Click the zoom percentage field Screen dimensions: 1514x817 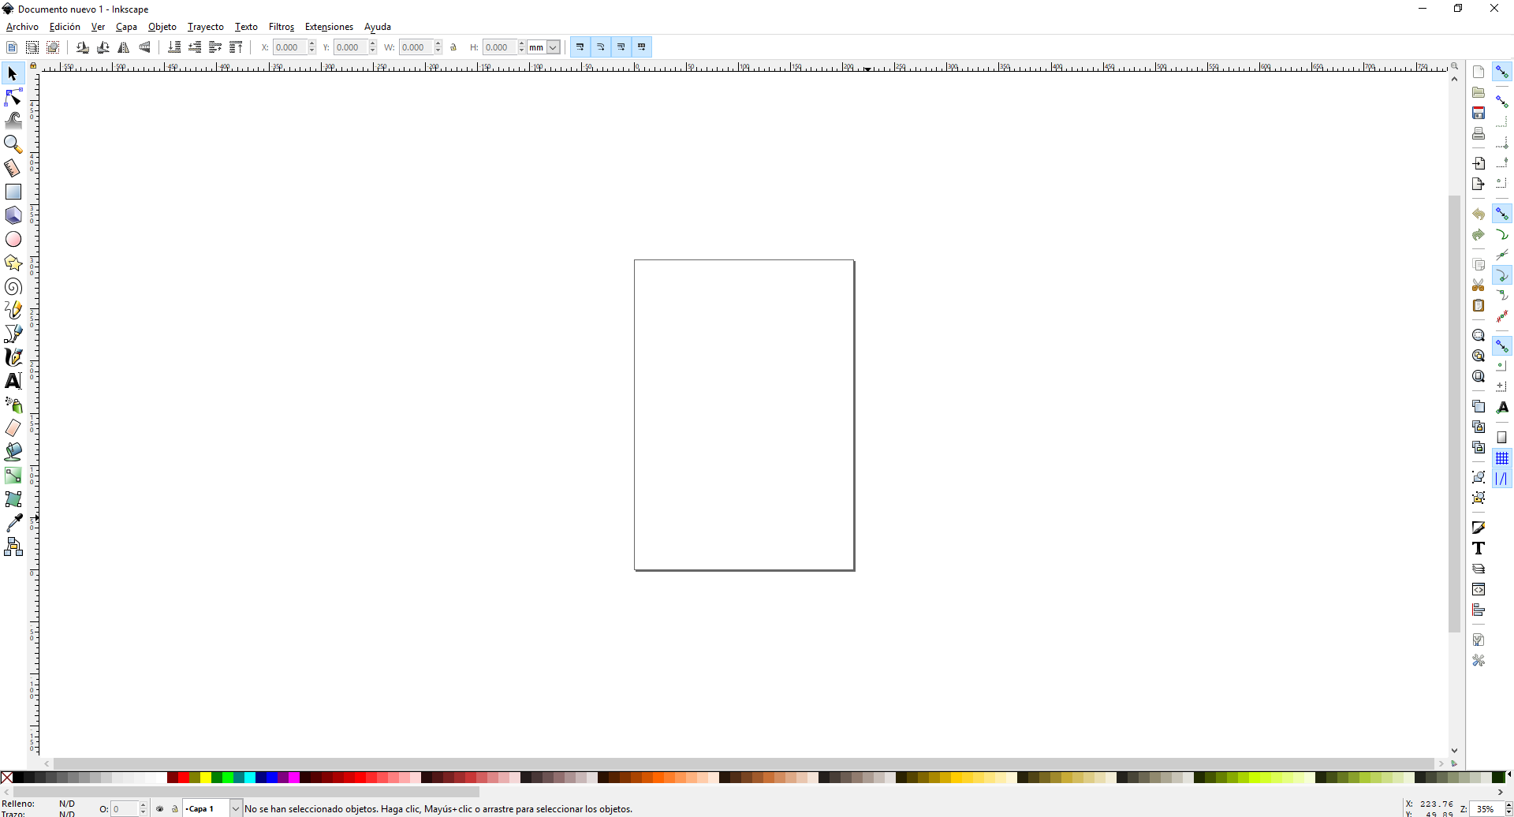[x=1487, y=808]
